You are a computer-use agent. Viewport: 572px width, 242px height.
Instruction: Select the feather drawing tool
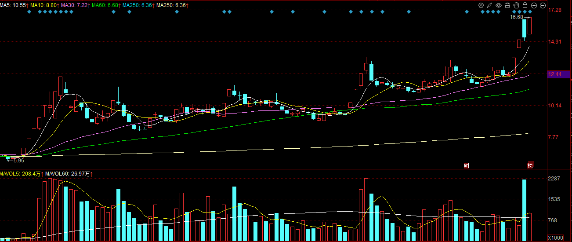(x=490, y=5)
